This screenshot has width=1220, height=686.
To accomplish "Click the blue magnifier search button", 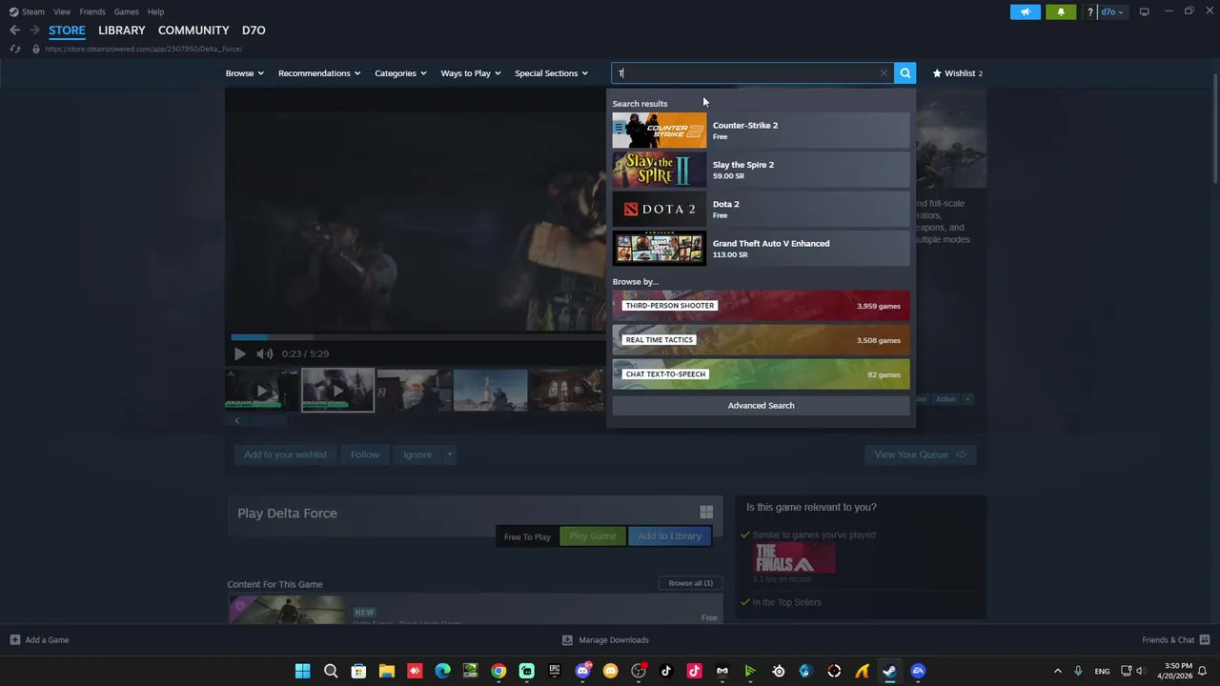I will tap(905, 73).
